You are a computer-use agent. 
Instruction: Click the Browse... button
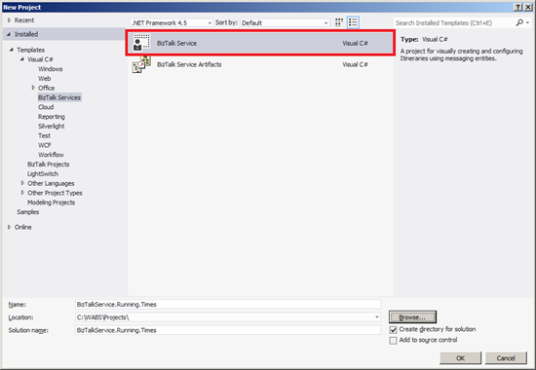pyautogui.click(x=412, y=317)
